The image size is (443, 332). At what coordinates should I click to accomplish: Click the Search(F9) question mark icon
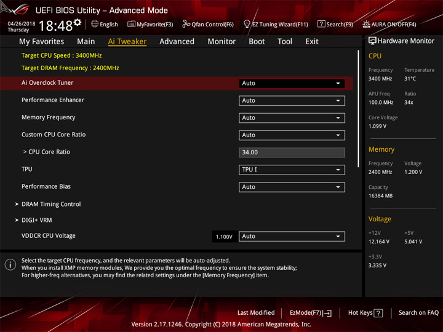tap(321, 24)
